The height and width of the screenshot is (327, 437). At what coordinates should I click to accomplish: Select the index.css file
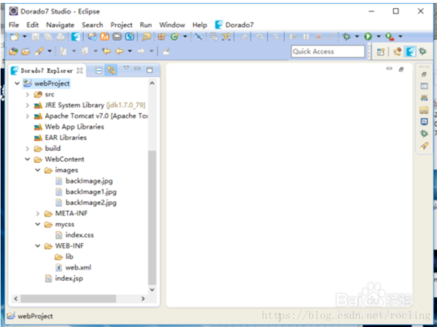(x=75, y=235)
